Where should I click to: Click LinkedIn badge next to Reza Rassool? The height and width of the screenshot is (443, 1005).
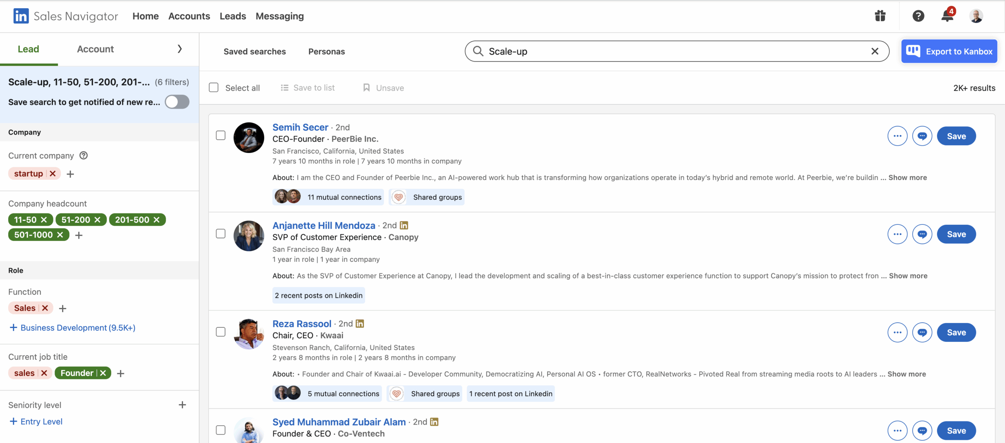[360, 323]
